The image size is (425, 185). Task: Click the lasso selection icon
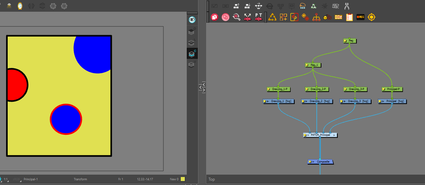pos(303,6)
